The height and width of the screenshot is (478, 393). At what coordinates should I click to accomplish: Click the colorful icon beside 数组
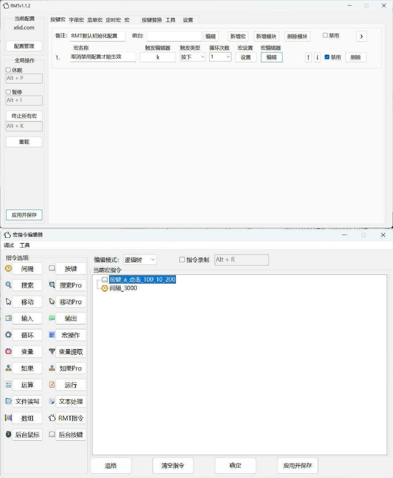click(x=9, y=418)
